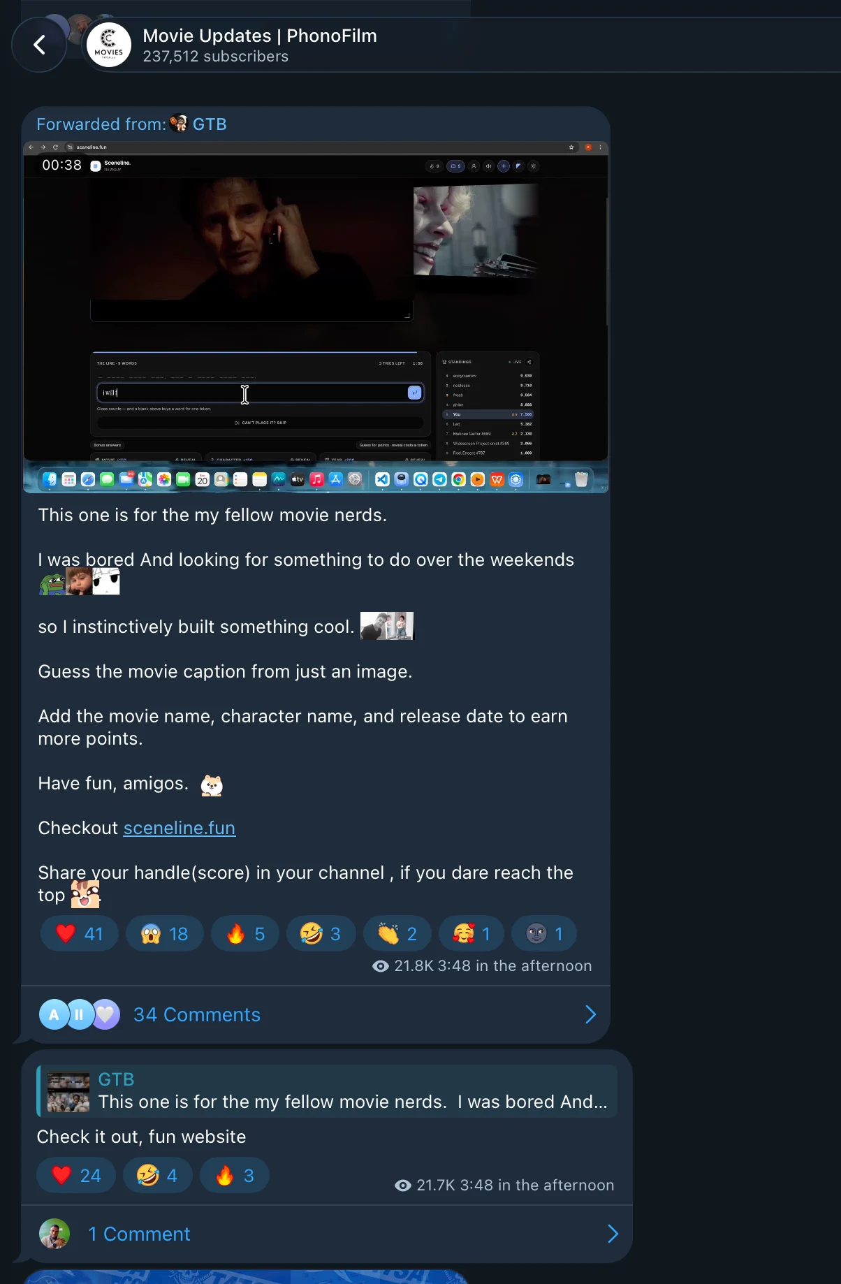841x1284 pixels.
Task: Toggle the fire reaction with 5
Action: tap(245, 934)
